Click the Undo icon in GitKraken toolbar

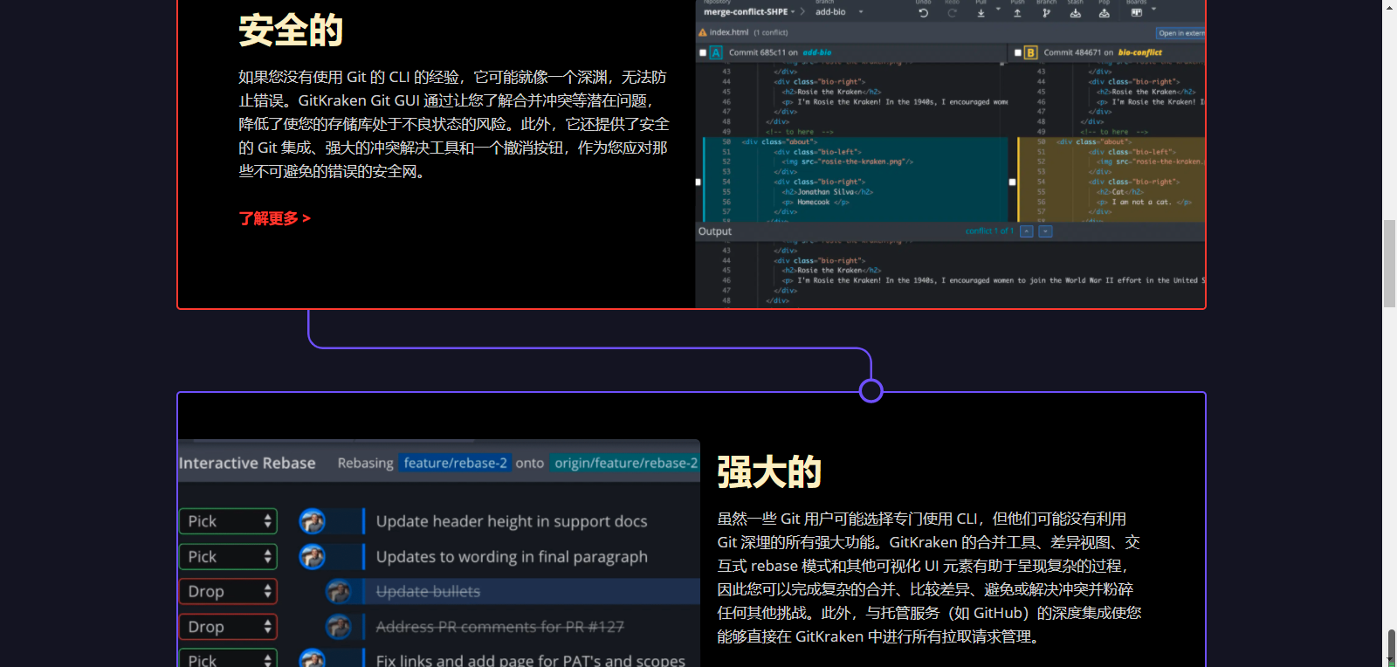pos(923,12)
